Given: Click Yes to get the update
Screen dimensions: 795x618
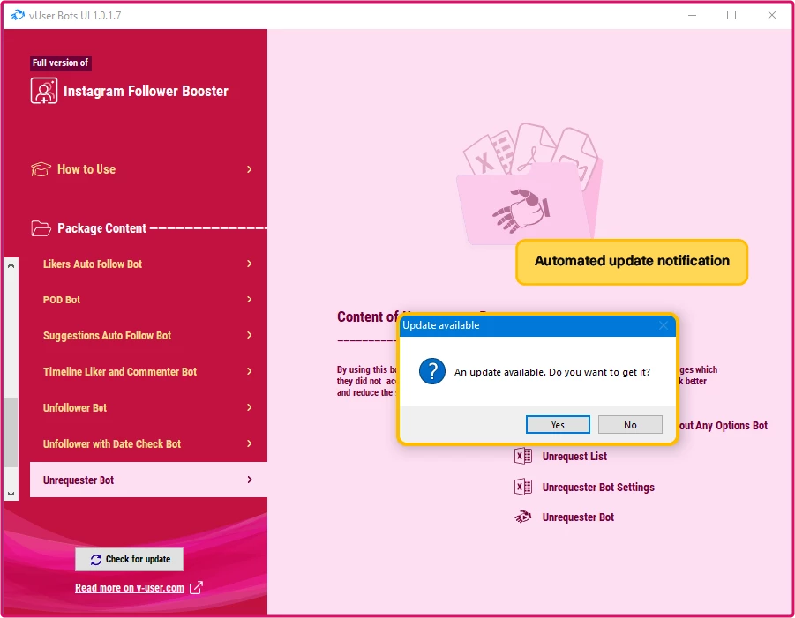Looking at the screenshot, I should (x=558, y=425).
